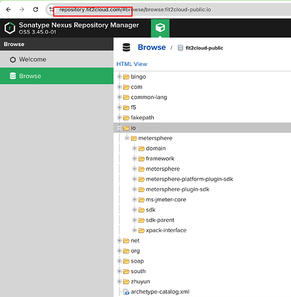Click the metersphere-plugin-sdk folder icon
Viewport: 291px width, 297px height.
[x=142, y=189]
